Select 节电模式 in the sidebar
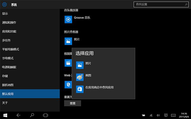 [30, 58]
